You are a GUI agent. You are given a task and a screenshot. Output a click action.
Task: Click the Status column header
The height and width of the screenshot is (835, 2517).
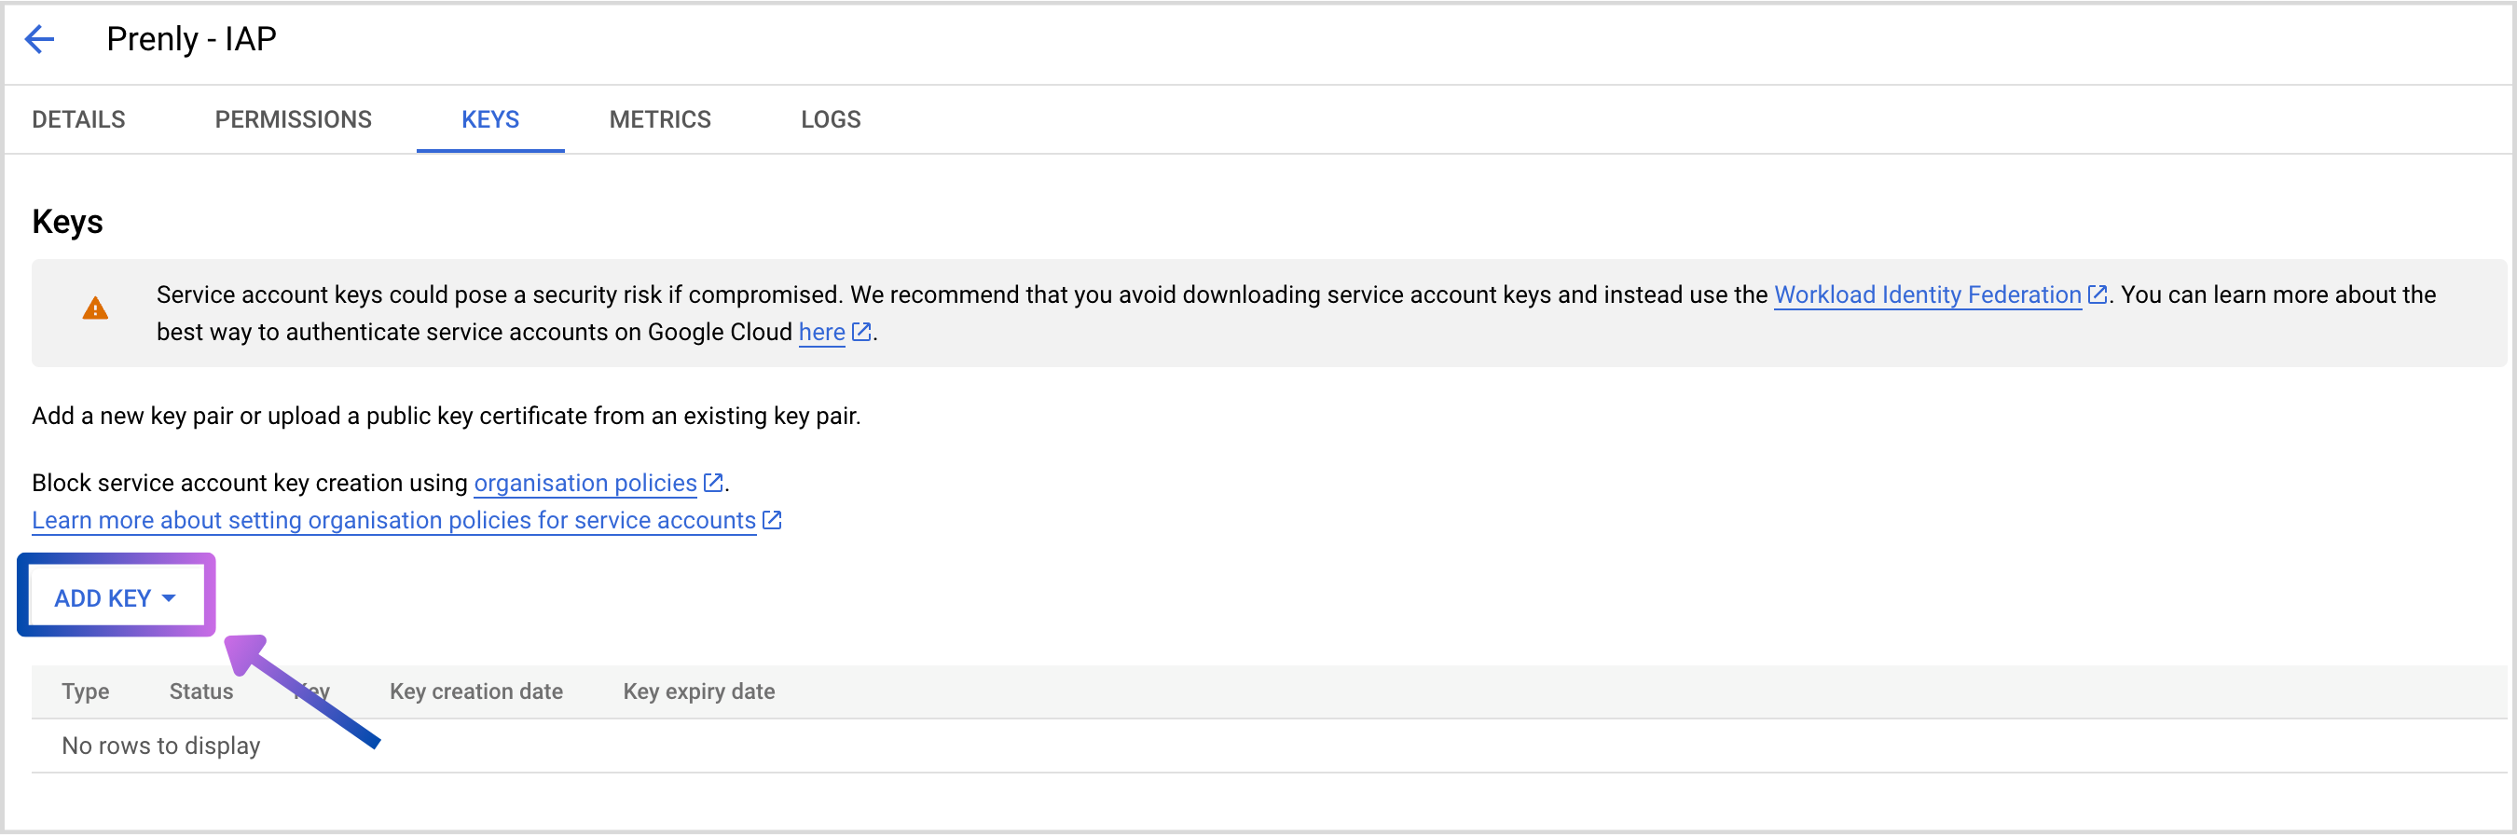coord(201,691)
